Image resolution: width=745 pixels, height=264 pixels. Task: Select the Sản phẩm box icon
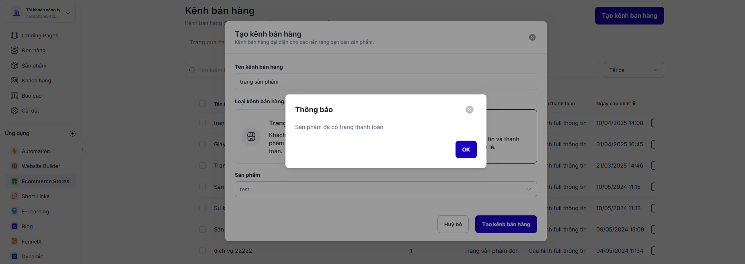(14, 65)
